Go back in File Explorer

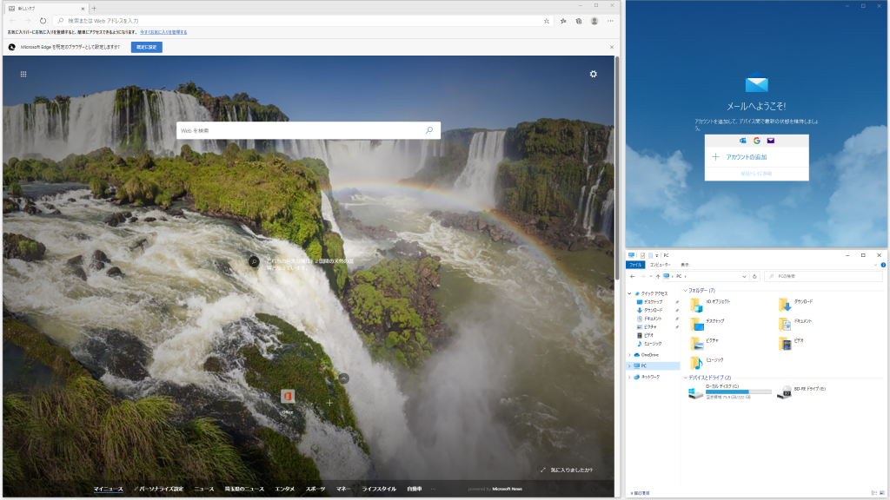click(633, 277)
